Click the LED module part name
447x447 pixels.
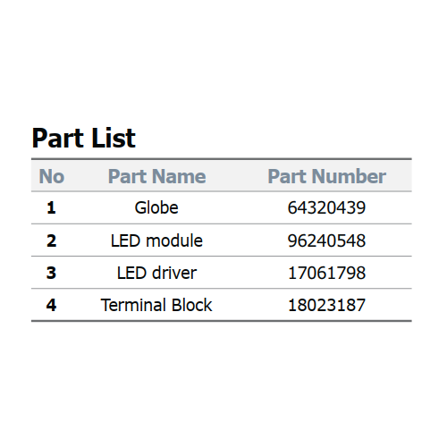156,240
